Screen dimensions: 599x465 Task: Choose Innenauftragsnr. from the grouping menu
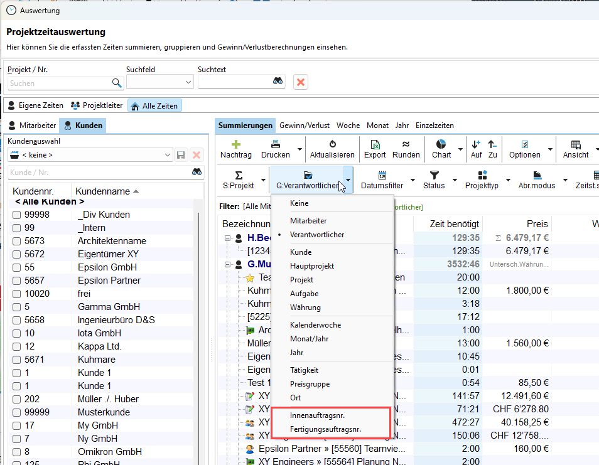[317, 415]
